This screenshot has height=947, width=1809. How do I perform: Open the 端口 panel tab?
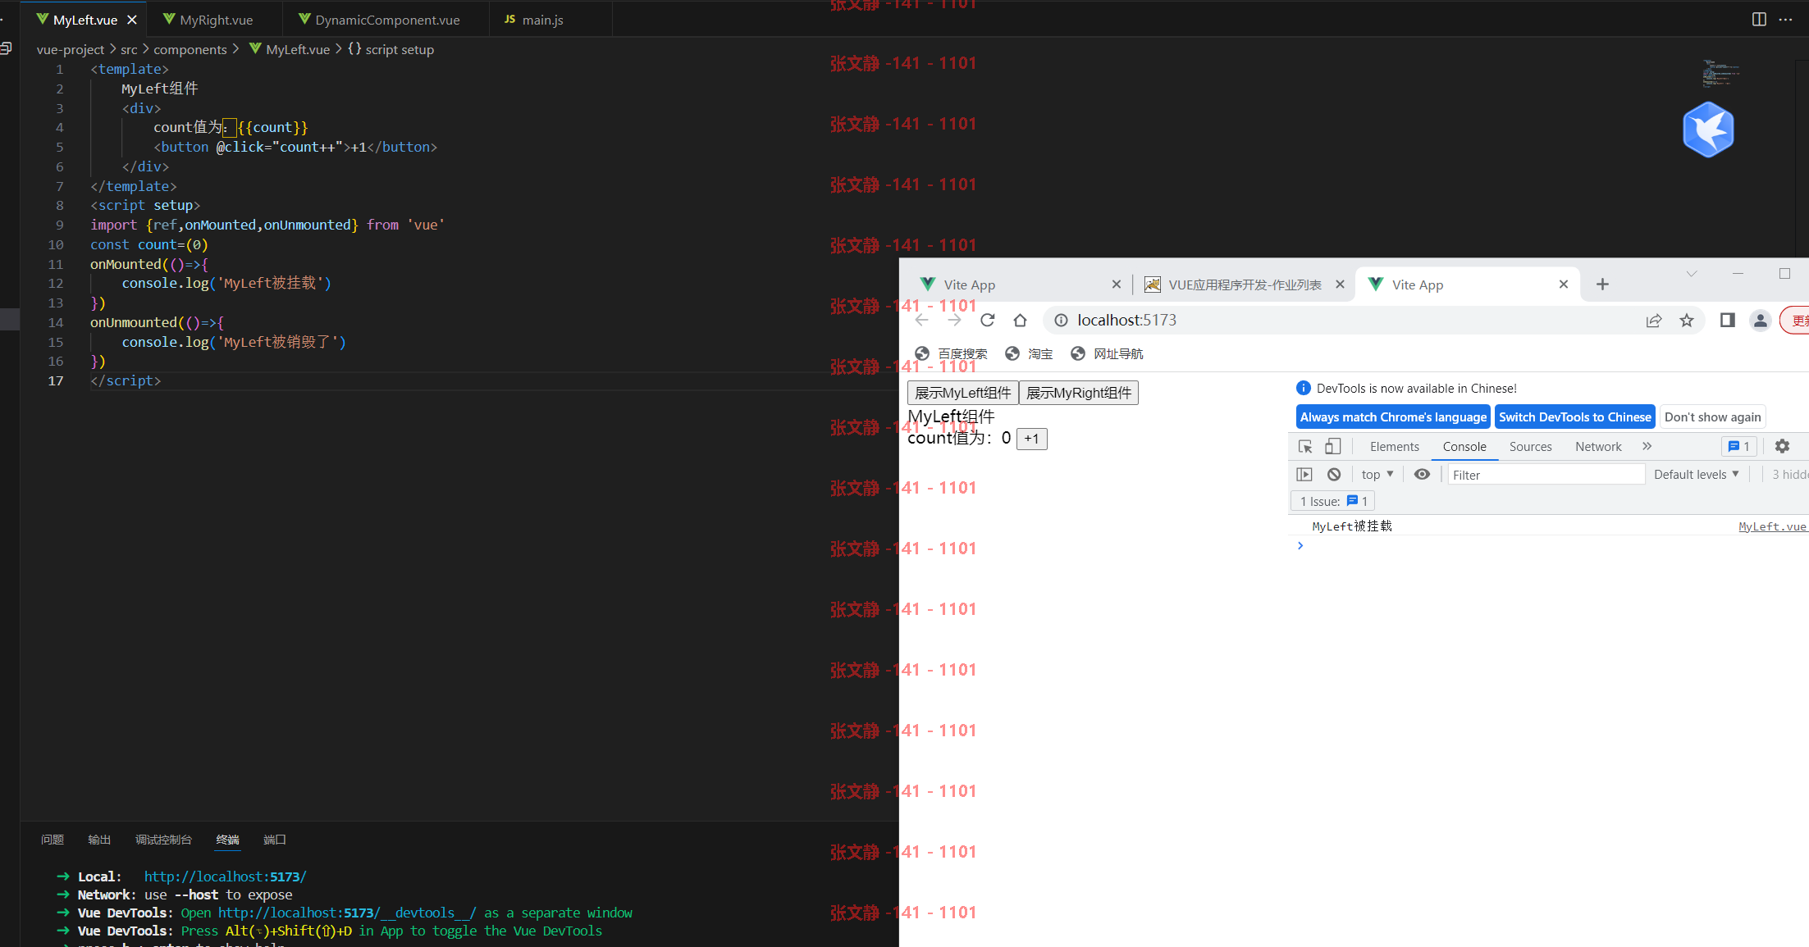click(x=275, y=840)
